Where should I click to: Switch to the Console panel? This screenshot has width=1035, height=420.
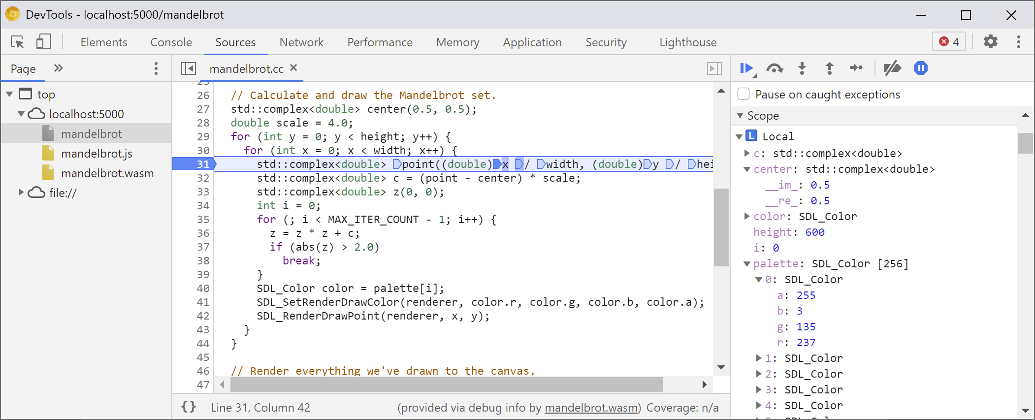pyautogui.click(x=171, y=42)
